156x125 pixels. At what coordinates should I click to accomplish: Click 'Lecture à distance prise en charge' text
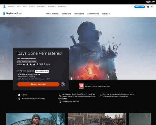tap(33, 98)
